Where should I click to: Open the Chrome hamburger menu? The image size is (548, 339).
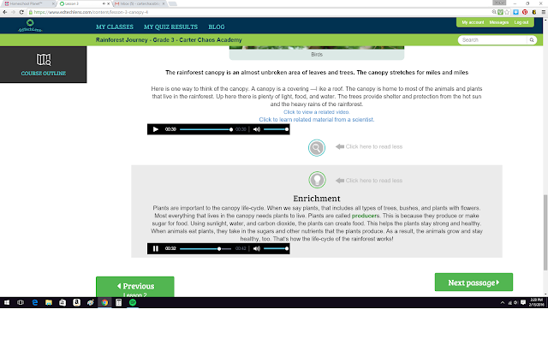pyautogui.click(x=544, y=12)
